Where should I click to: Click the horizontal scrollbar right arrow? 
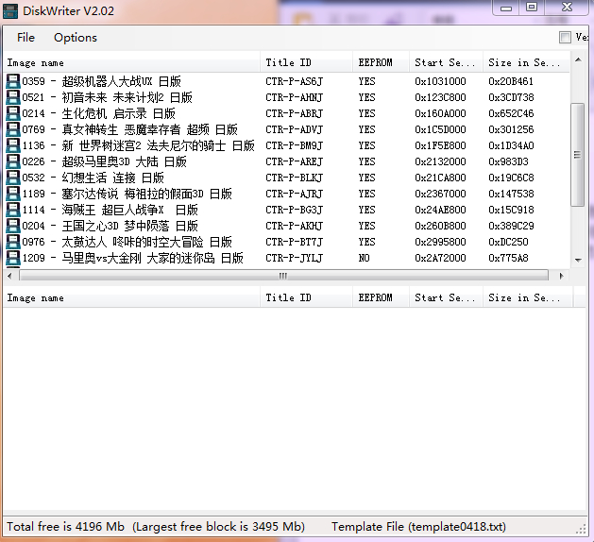pyautogui.click(x=562, y=276)
